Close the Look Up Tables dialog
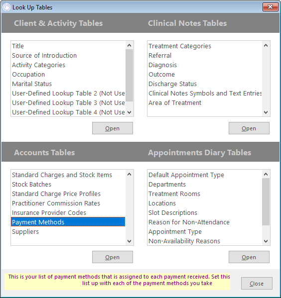The image size is (281, 298). (257, 284)
